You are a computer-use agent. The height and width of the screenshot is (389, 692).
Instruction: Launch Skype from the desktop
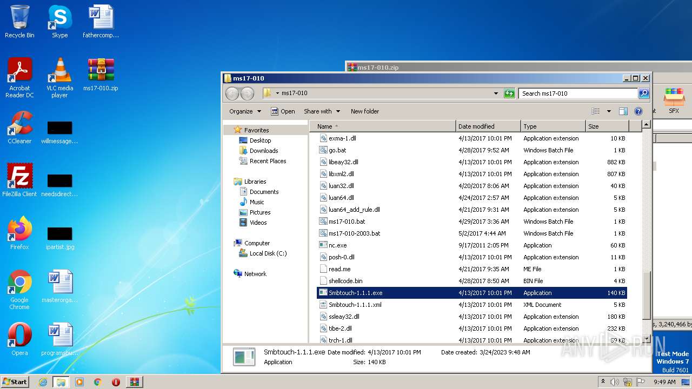click(x=59, y=22)
